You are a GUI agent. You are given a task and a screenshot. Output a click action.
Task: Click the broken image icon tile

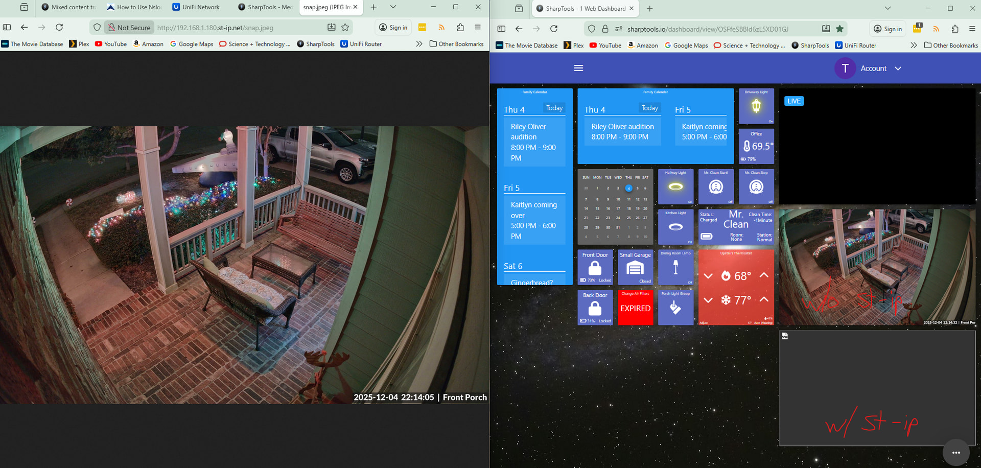(x=785, y=336)
